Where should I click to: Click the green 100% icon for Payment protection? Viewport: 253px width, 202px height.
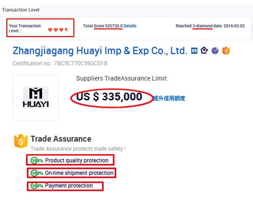pos(37,186)
